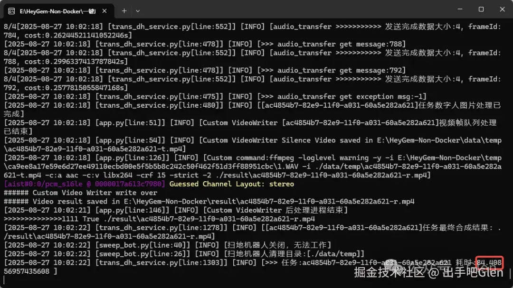513x288 pixels.
Task: Click 'Guessed Channel Layout: stereo' text
Action: point(231,184)
